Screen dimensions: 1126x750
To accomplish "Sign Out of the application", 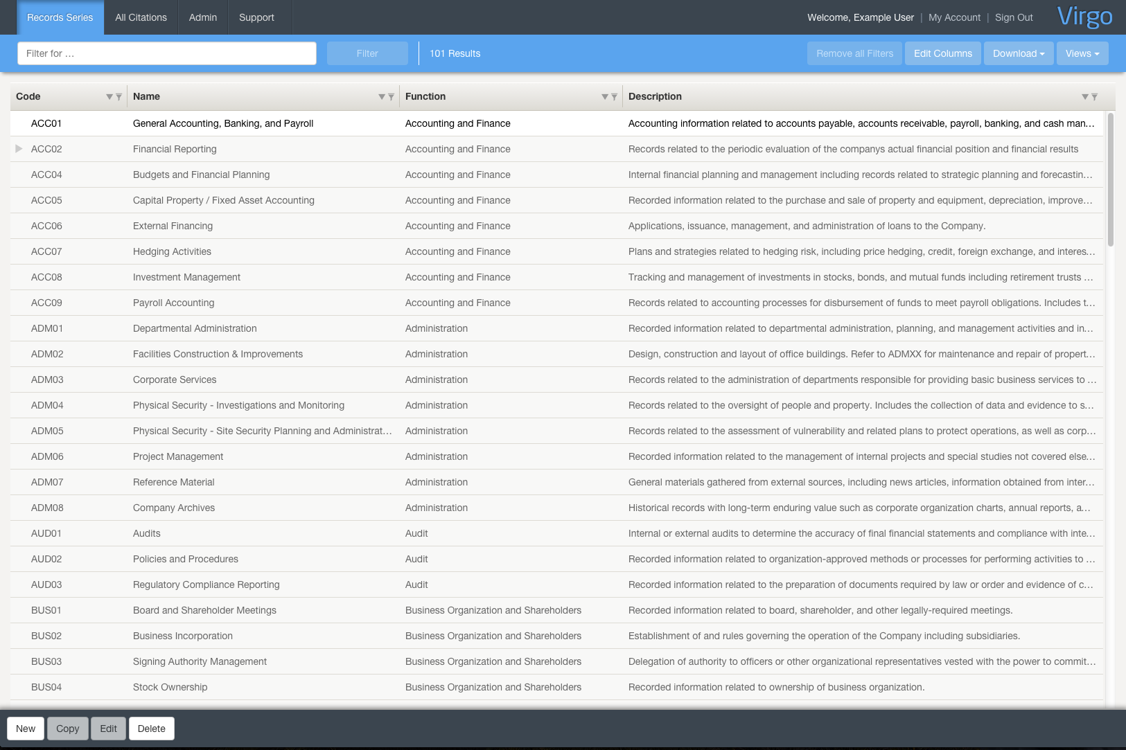I will tap(1014, 17).
